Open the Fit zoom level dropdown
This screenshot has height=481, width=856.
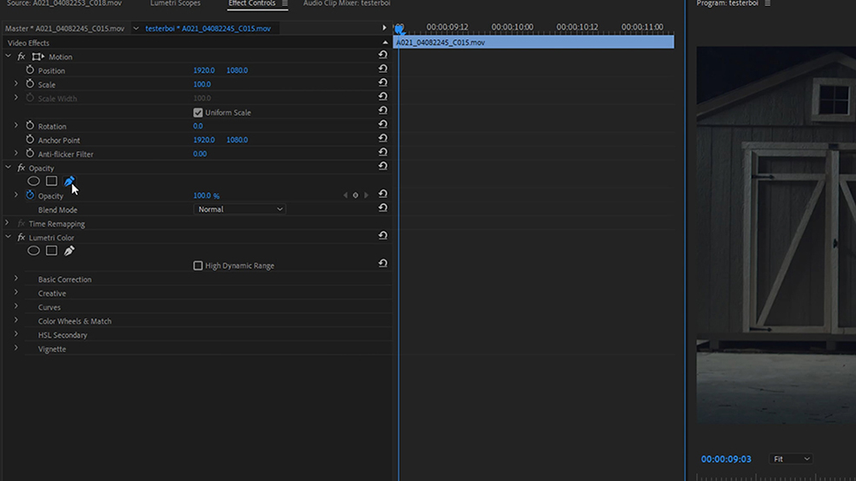pyautogui.click(x=791, y=459)
